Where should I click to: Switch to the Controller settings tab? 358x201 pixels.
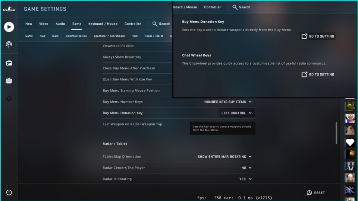click(x=133, y=24)
